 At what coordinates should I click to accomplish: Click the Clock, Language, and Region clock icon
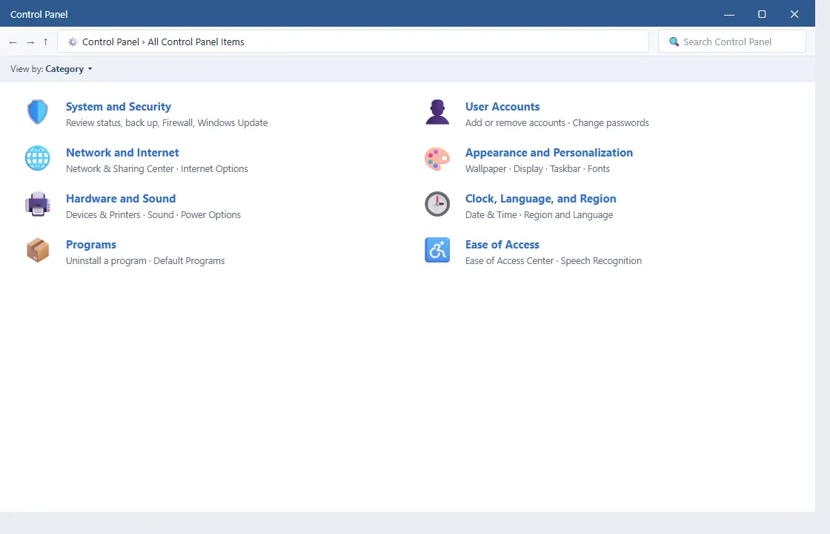[437, 204]
